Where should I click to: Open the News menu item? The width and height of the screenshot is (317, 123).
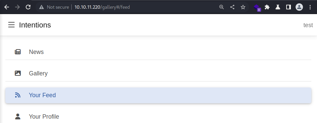[158, 52]
